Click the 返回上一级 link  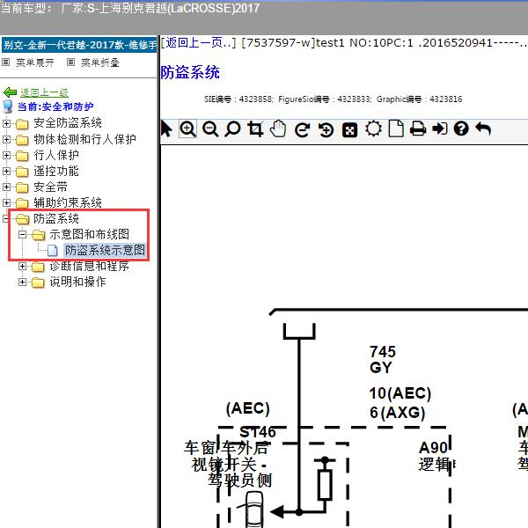pyautogui.click(x=44, y=92)
